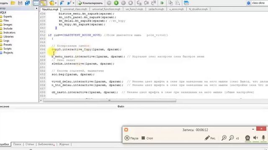Open the Журнал tab in Toolbox
Image resolution: width=268 pixels, height=150 pixels.
[64, 144]
